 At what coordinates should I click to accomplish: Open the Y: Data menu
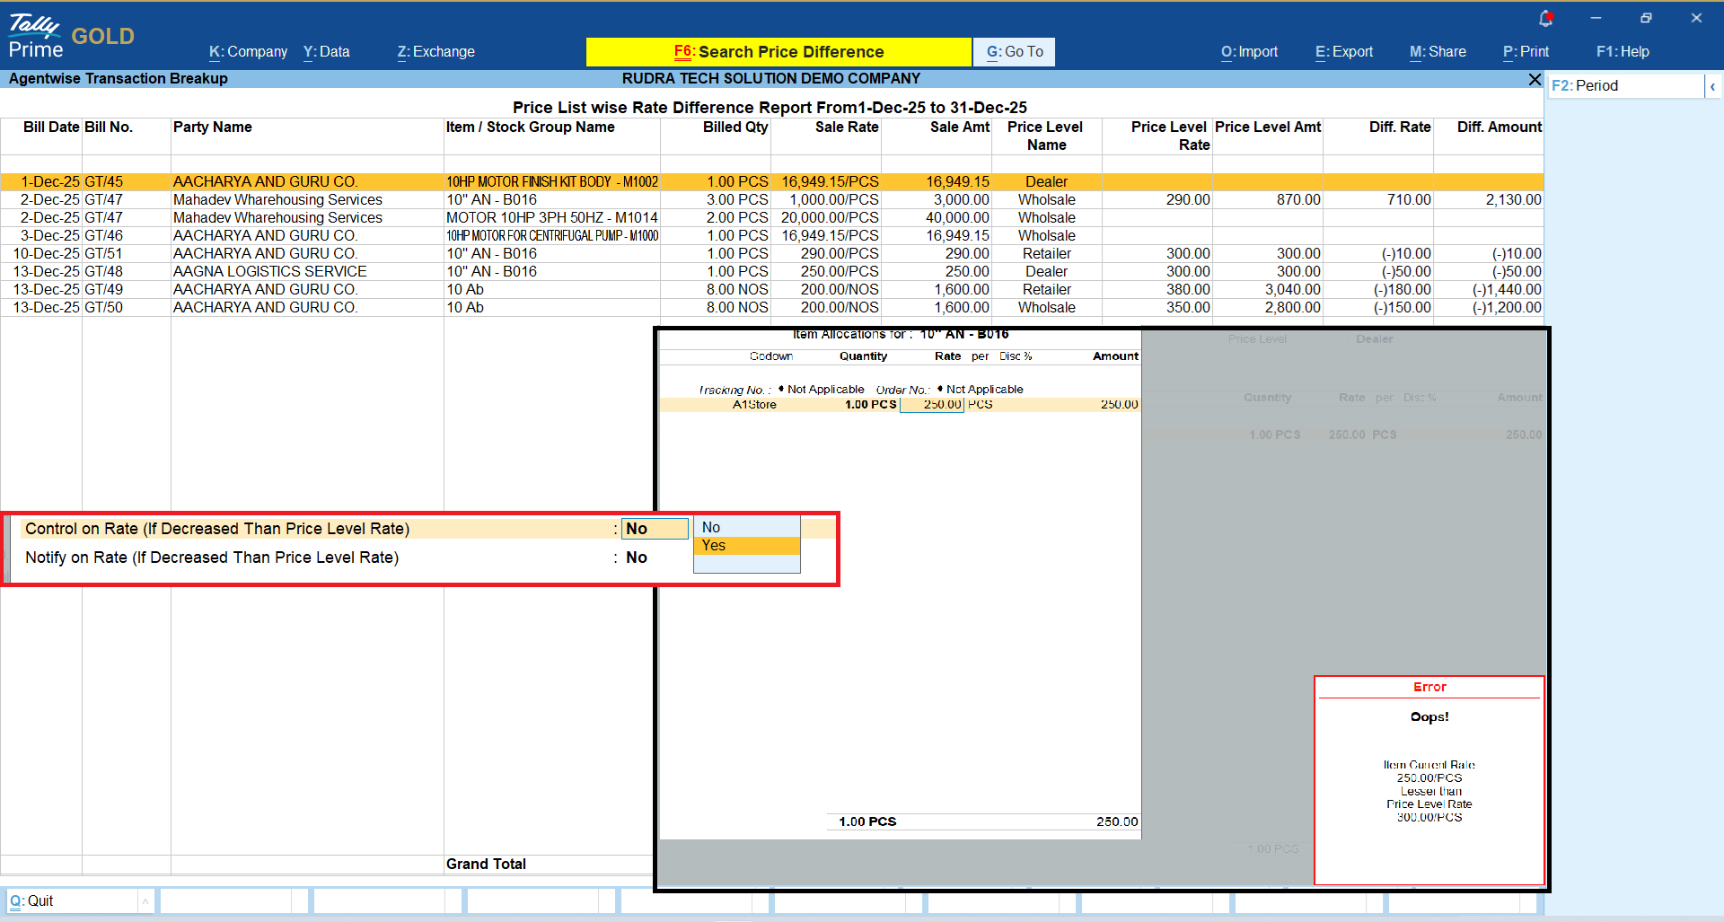tap(326, 52)
